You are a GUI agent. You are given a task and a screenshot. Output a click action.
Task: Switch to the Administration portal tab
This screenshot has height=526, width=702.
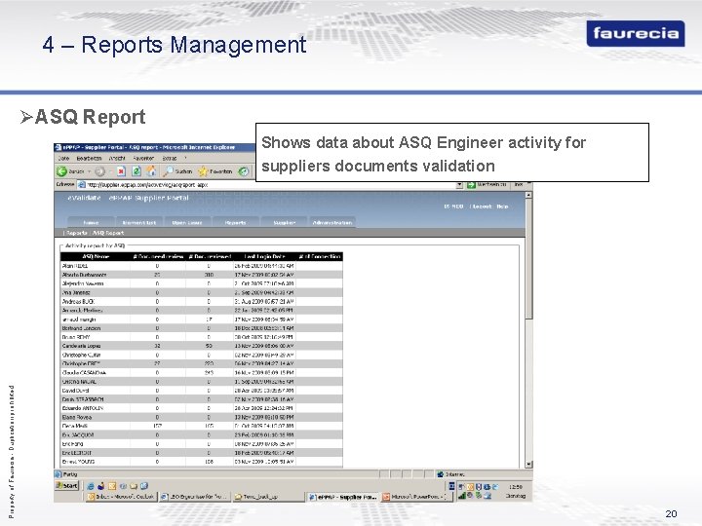pyautogui.click(x=332, y=222)
